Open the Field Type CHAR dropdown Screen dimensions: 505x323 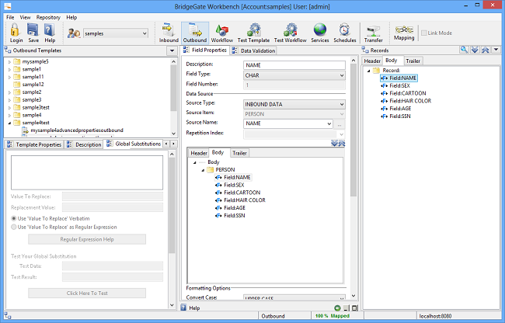click(x=342, y=75)
